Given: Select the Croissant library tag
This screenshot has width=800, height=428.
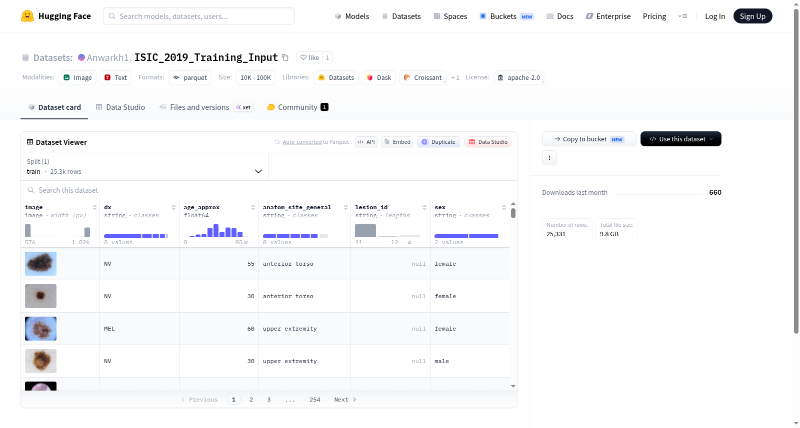Looking at the screenshot, I should [422, 77].
